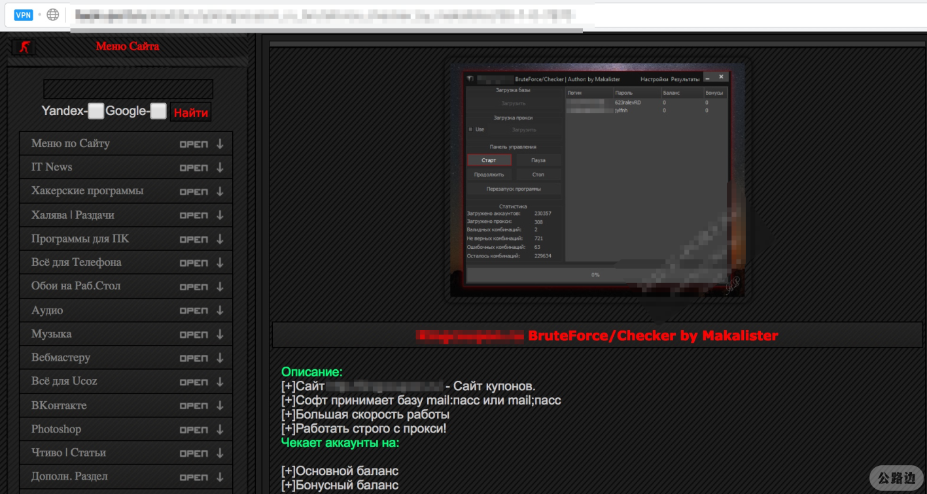927x494 pixels.
Task: Expand Программы для ПК section
Action: tap(126, 239)
